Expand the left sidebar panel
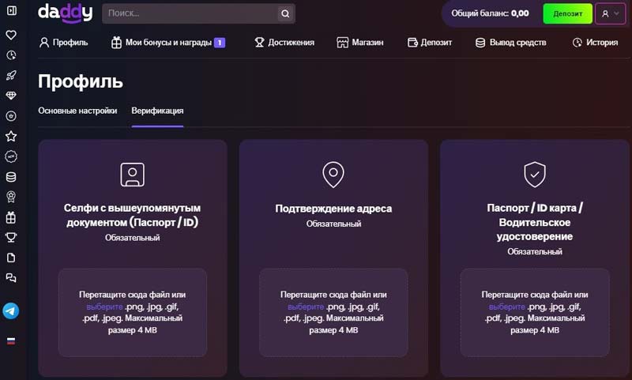 click(11, 13)
